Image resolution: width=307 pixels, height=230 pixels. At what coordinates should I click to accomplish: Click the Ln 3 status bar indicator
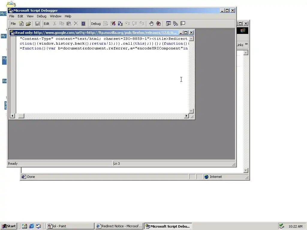(x=117, y=164)
